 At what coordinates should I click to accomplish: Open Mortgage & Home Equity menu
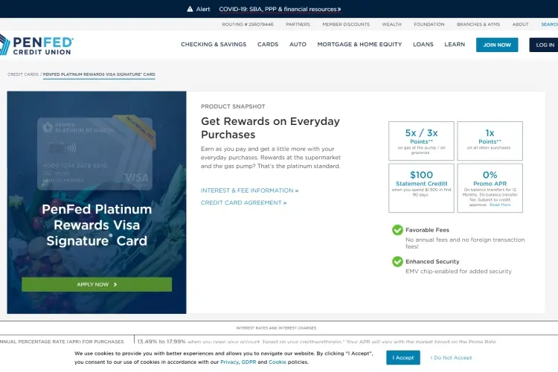[359, 45]
